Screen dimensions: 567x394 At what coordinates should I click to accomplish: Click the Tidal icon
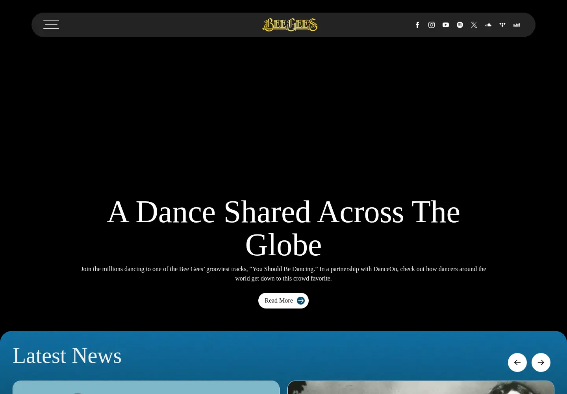pos(502,25)
